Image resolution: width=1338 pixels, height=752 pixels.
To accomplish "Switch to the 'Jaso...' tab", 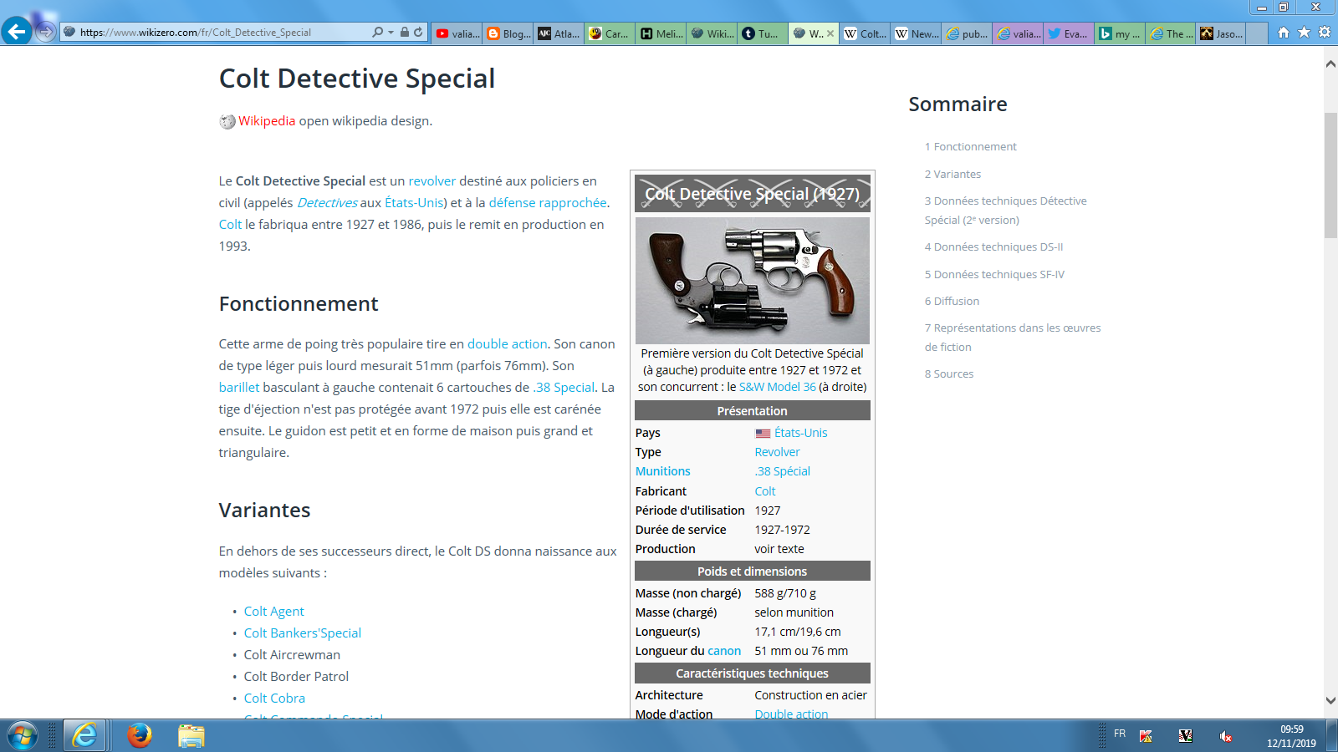I will (1221, 33).
